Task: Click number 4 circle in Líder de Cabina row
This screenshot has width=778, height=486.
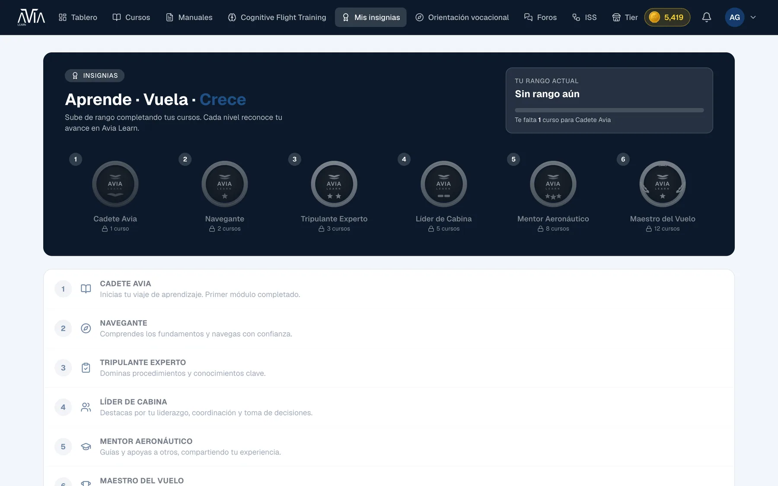Action: pyautogui.click(x=63, y=407)
